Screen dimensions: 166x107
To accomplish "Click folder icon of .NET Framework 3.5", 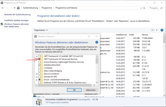I will (x=42, y=56).
